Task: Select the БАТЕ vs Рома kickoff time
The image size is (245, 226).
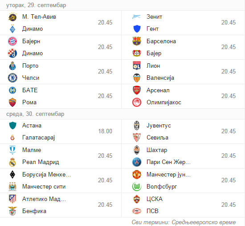Action: click(105, 96)
